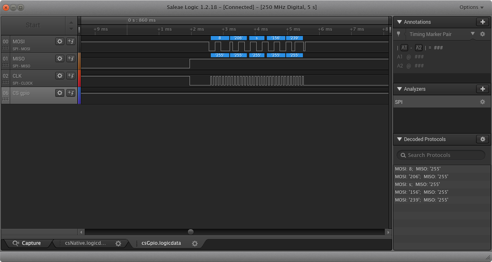Screen dimensions: 492x262
Task: Open SPI analyzer settings gear
Action: pos(483,102)
